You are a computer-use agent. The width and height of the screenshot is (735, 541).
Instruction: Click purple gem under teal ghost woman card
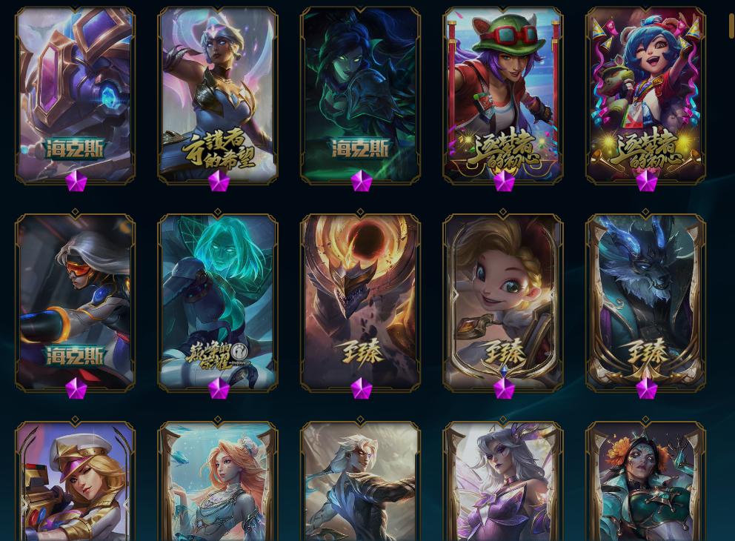pyautogui.click(x=219, y=388)
